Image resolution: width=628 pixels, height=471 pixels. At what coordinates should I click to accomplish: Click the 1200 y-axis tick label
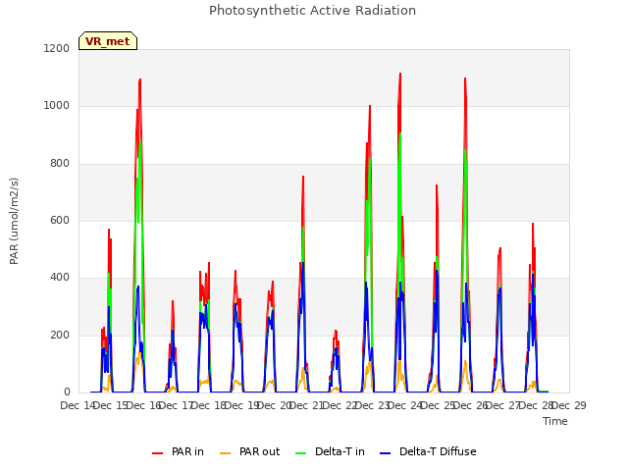57,48
